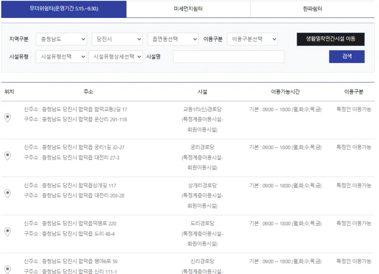Select address 합덕읍상개길 117

[x=70, y=186]
